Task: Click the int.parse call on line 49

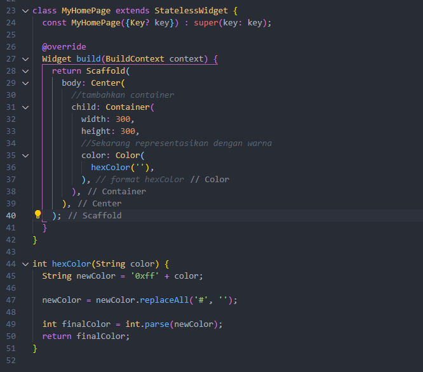Action: [x=147, y=324]
